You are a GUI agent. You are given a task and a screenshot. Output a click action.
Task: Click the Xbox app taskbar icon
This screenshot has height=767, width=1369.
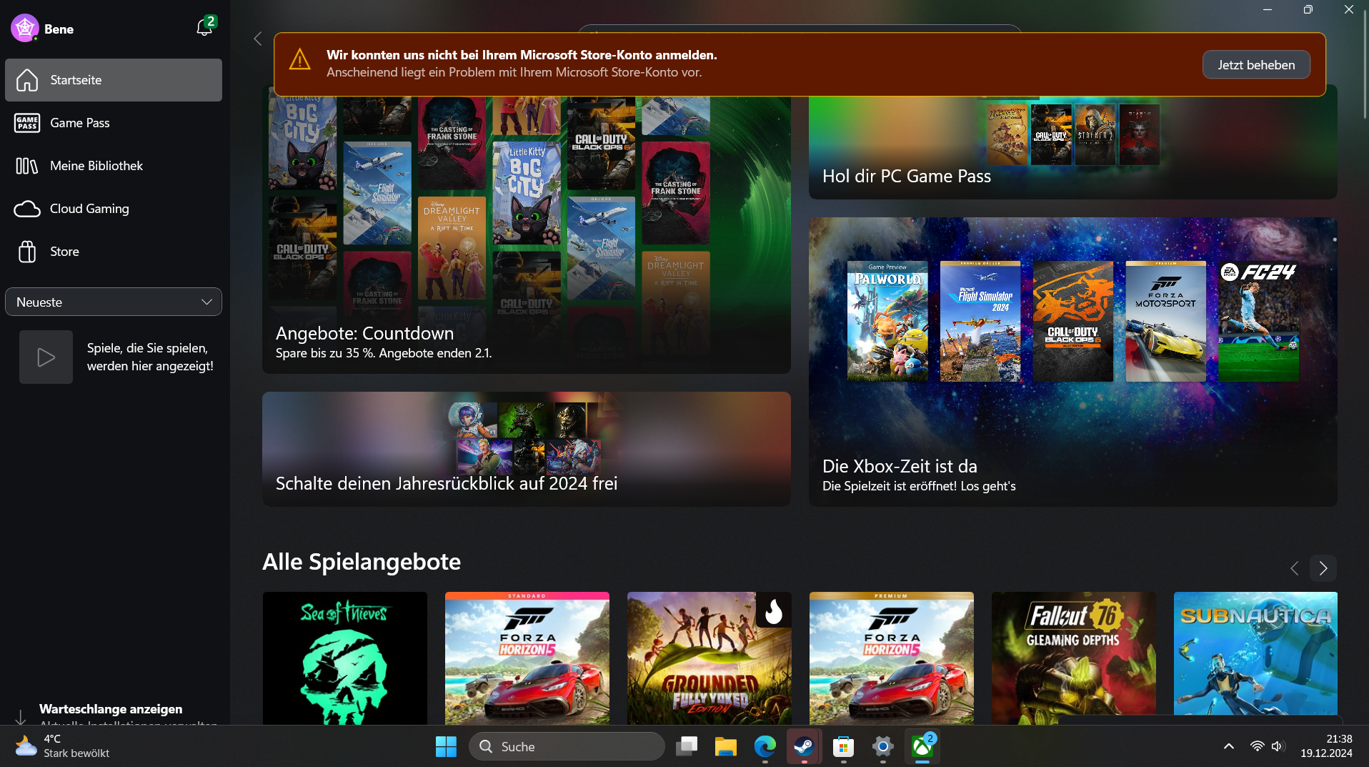click(x=922, y=746)
